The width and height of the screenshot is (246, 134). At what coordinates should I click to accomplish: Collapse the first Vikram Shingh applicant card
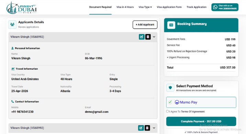(154, 37)
